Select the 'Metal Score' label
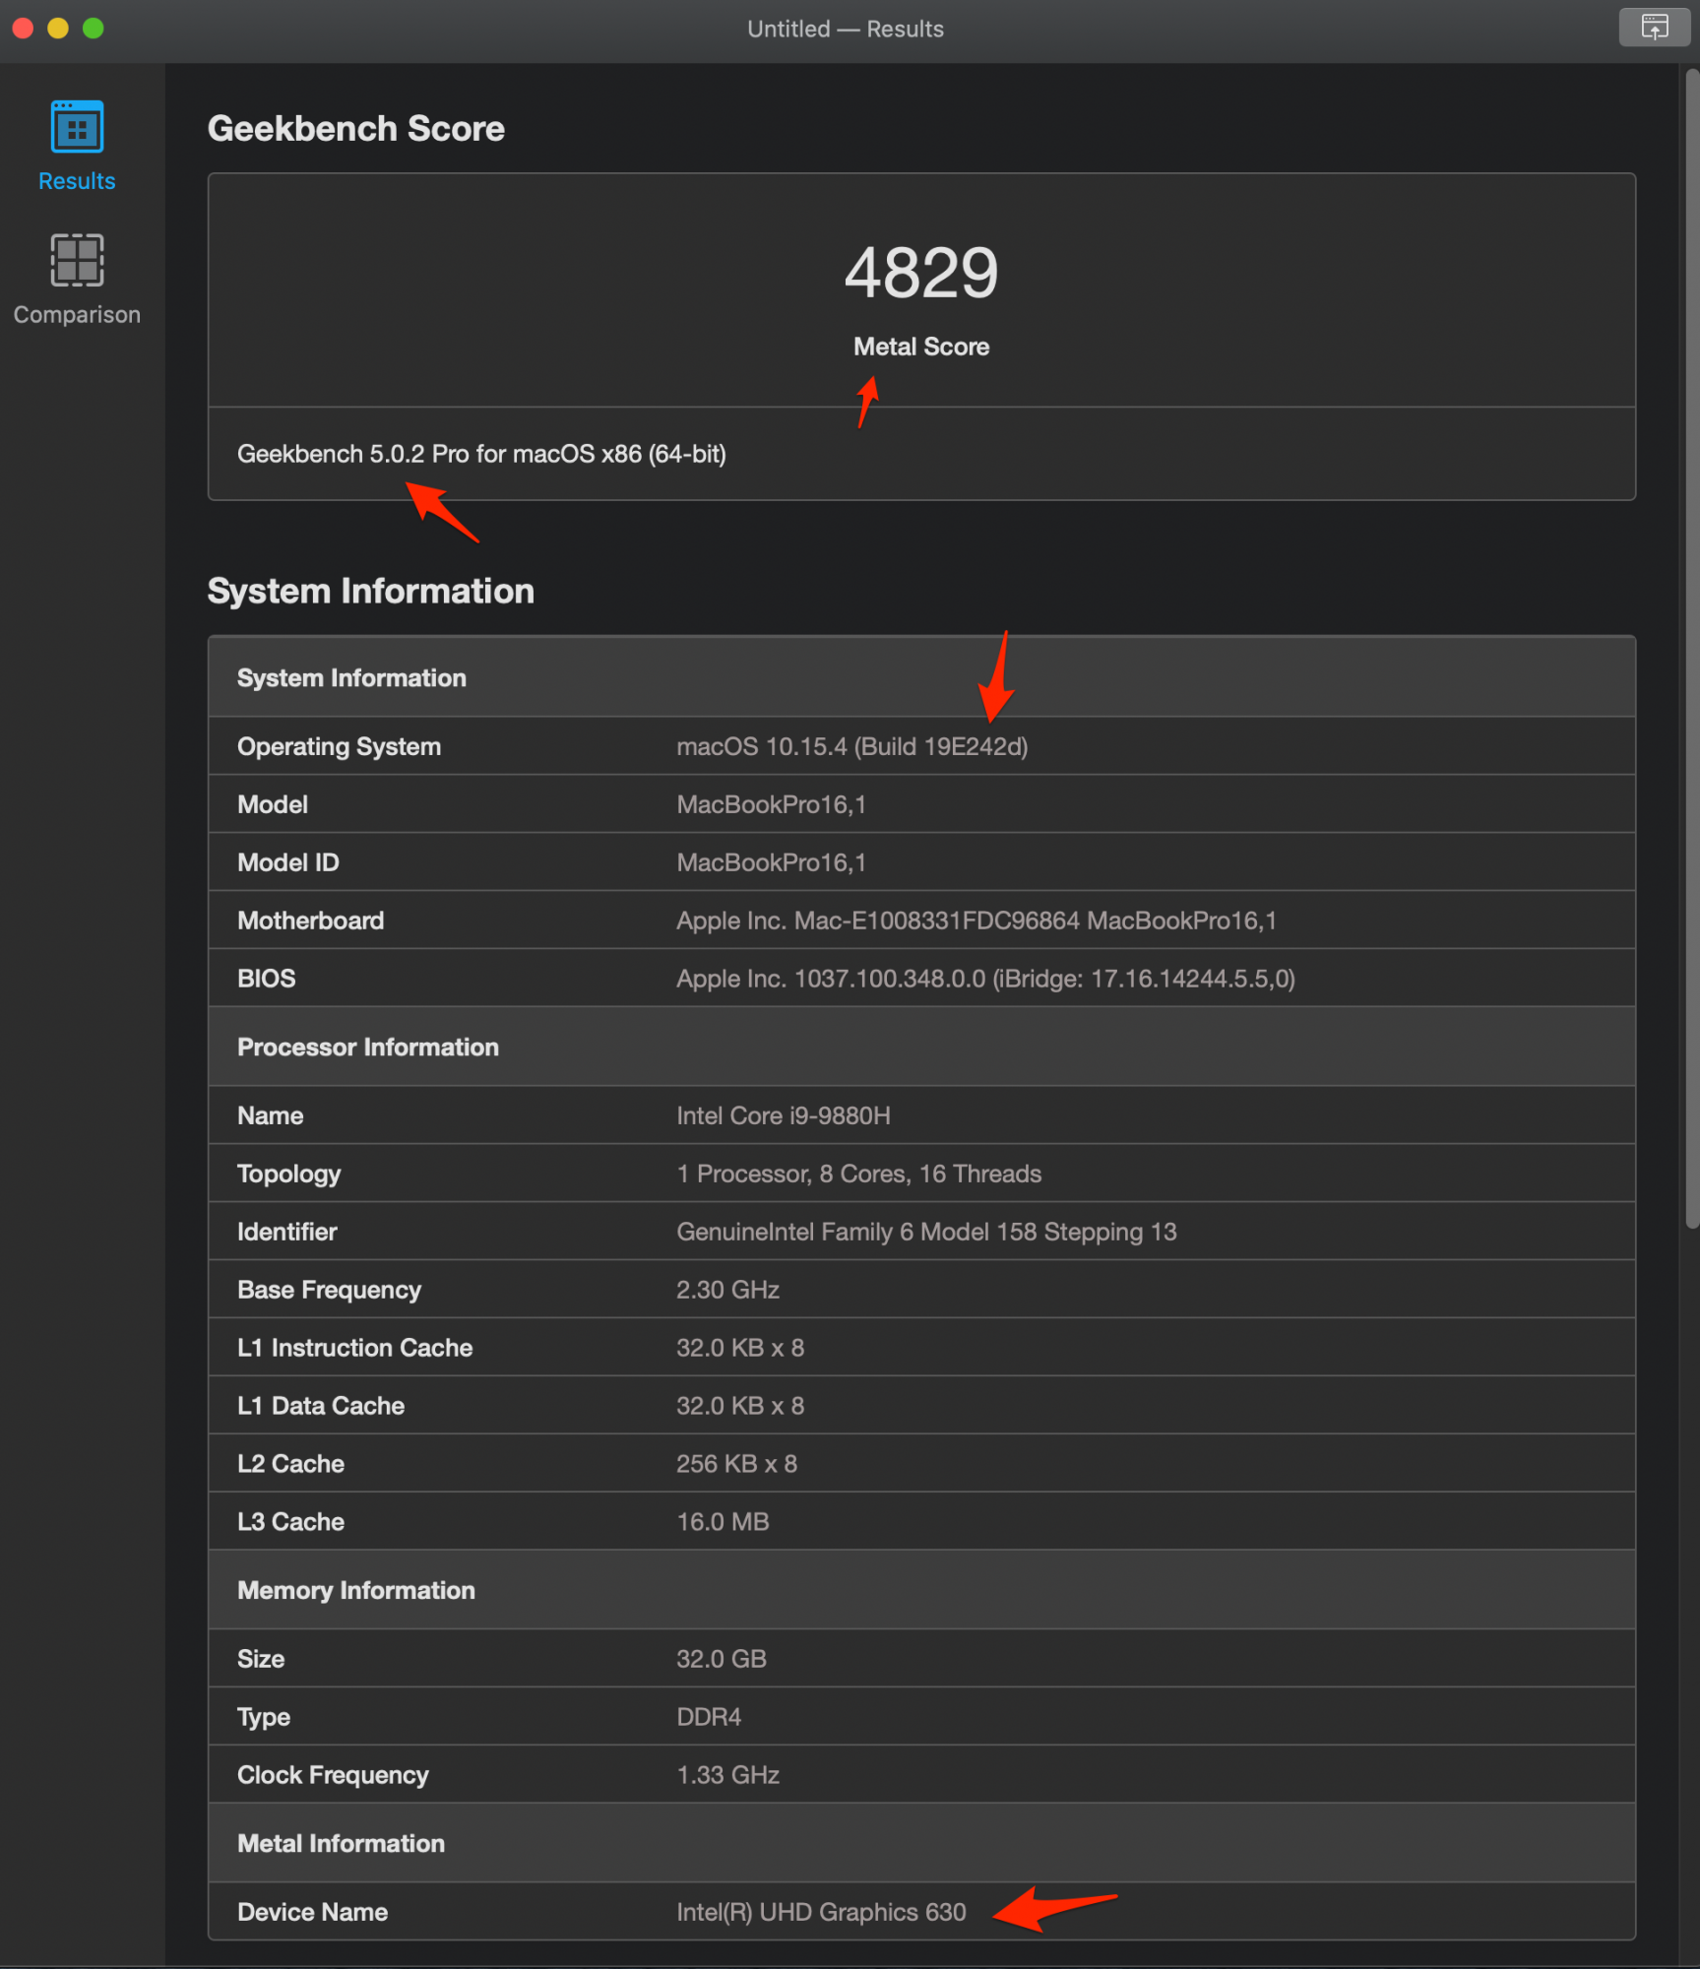This screenshot has height=1969, width=1700. (x=921, y=347)
